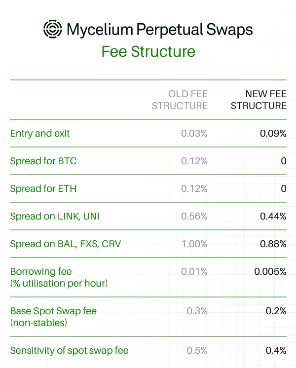Click the old entry fee value 0.03%

(194, 133)
